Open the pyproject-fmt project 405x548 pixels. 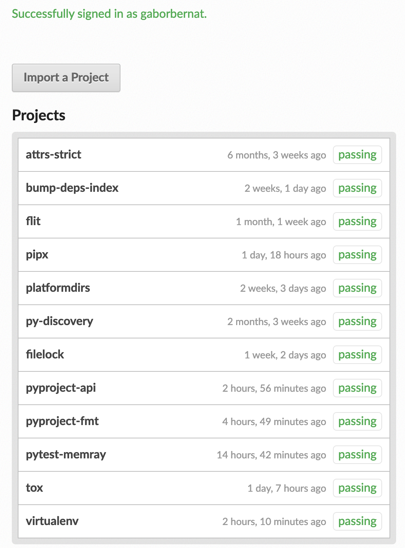[x=62, y=421]
